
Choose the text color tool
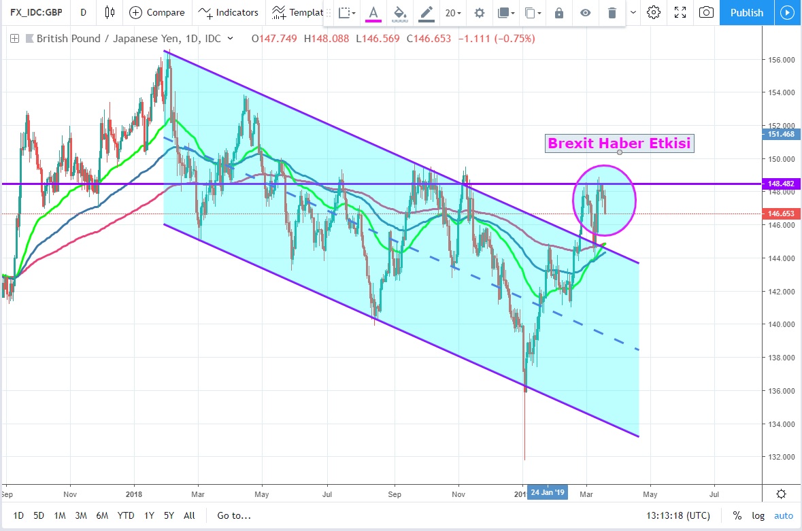pyautogui.click(x=373, y=13)
